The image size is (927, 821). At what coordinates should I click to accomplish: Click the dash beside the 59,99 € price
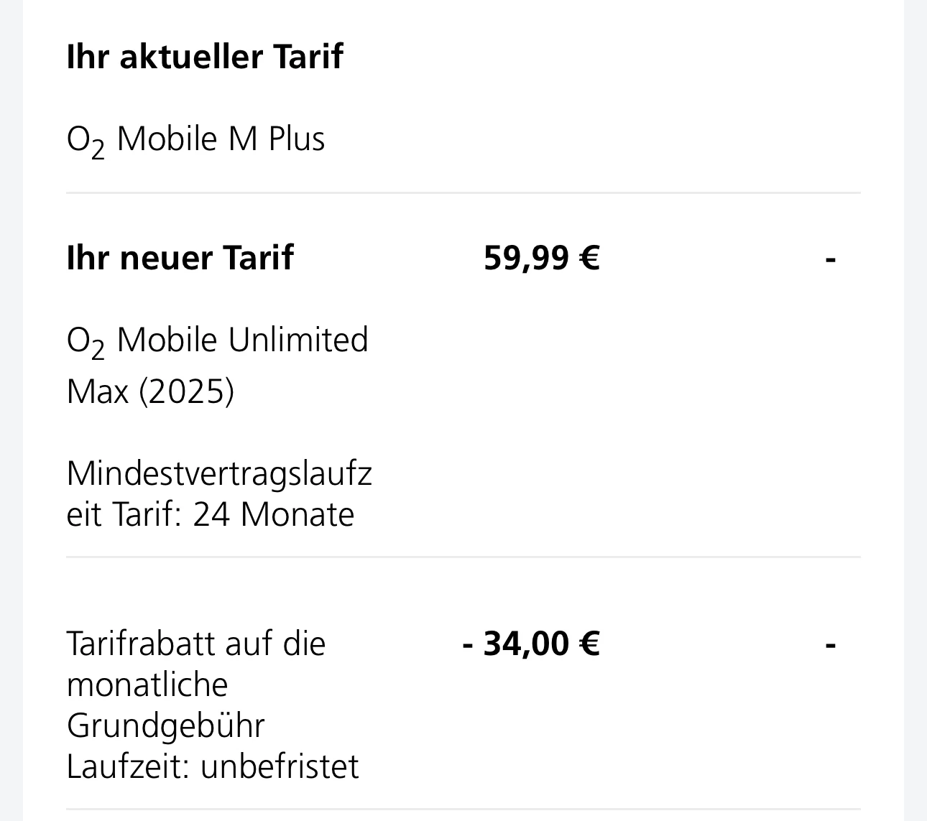point(831,259)
